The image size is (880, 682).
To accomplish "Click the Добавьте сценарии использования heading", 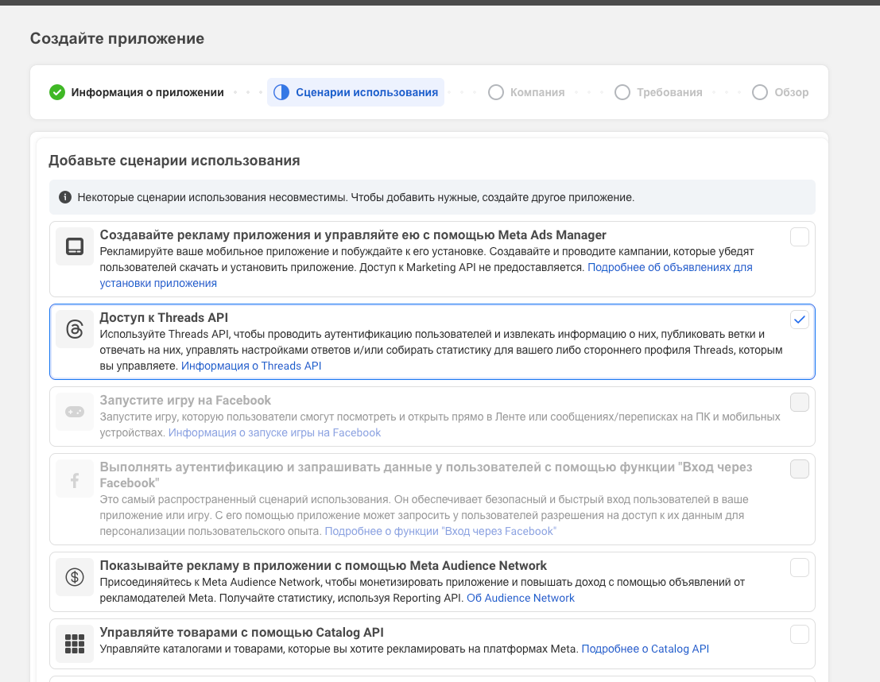I will (174, 161).
